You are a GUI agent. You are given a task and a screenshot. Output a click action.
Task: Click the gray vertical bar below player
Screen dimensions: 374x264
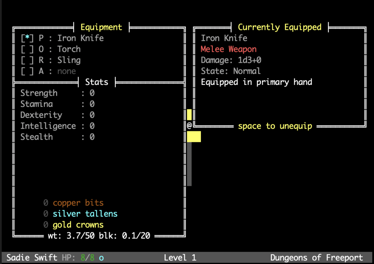189,164
